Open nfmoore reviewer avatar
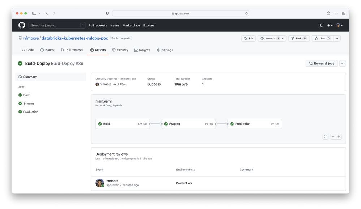Screen dimensions: 361x209 pyautogui.click(x=100, y=183)
